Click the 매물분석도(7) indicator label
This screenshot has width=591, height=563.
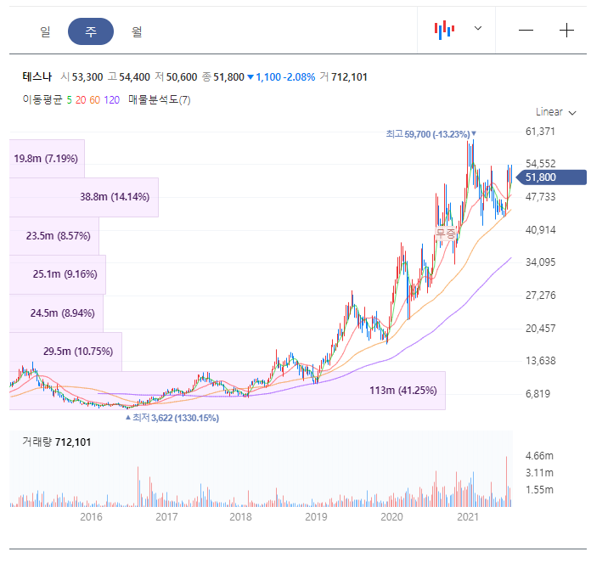[x=160, y=100]
